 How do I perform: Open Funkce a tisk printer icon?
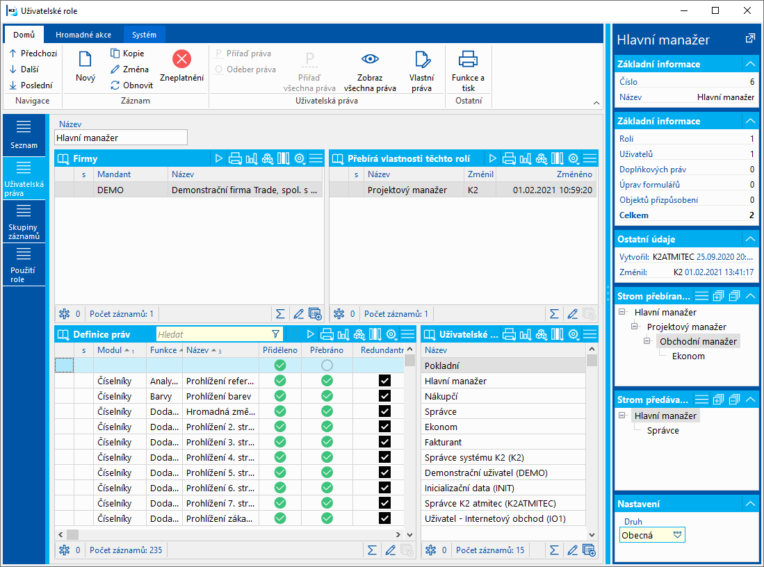(x=468, y=60)
